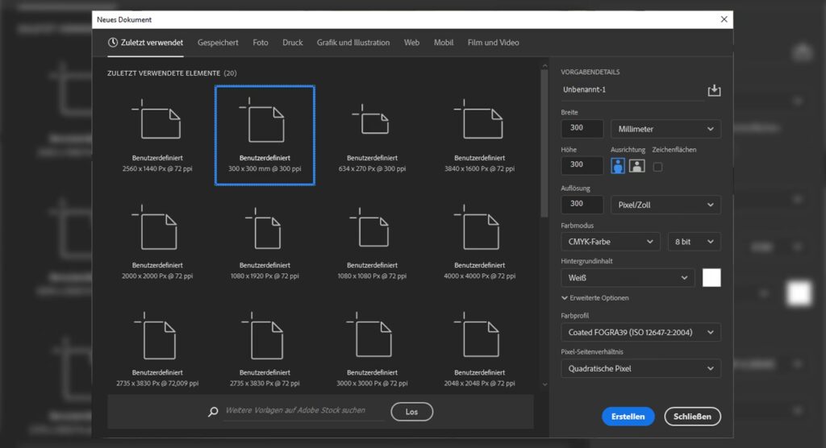The width and height of the screenshot is (826, 448).
Task: Enable the Zeichenflächen checkbox
Action: (657, 166)
